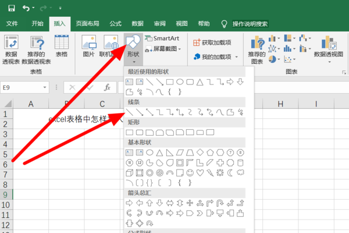Click 获取加载项 to get add-ins
This screenshot has height=233, width=349.
[x=212, y=43]
